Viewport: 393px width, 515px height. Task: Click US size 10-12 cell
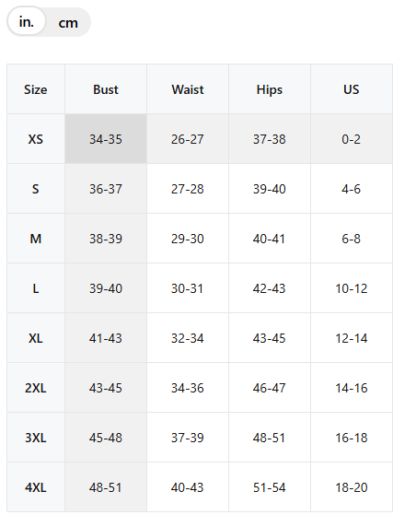pos(352,288)
